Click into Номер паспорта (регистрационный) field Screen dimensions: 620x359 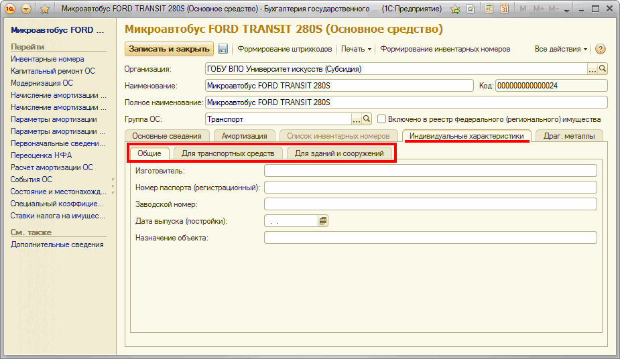click(430, 187)
